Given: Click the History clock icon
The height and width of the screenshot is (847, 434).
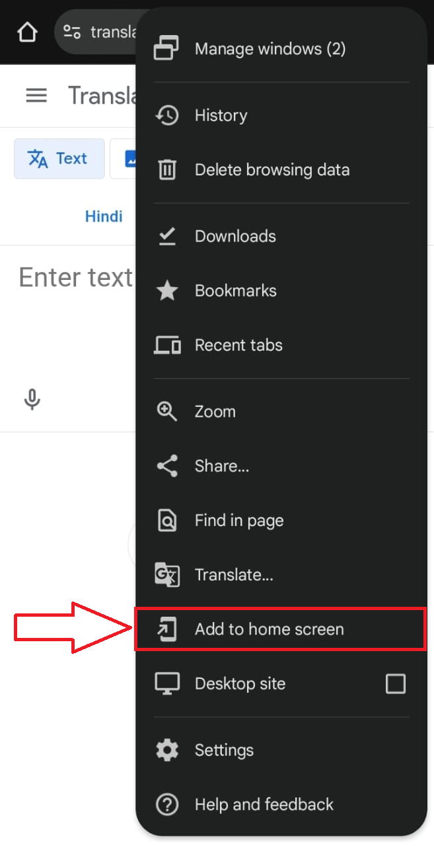Looking at the screenshot, I should pos(166,115).
